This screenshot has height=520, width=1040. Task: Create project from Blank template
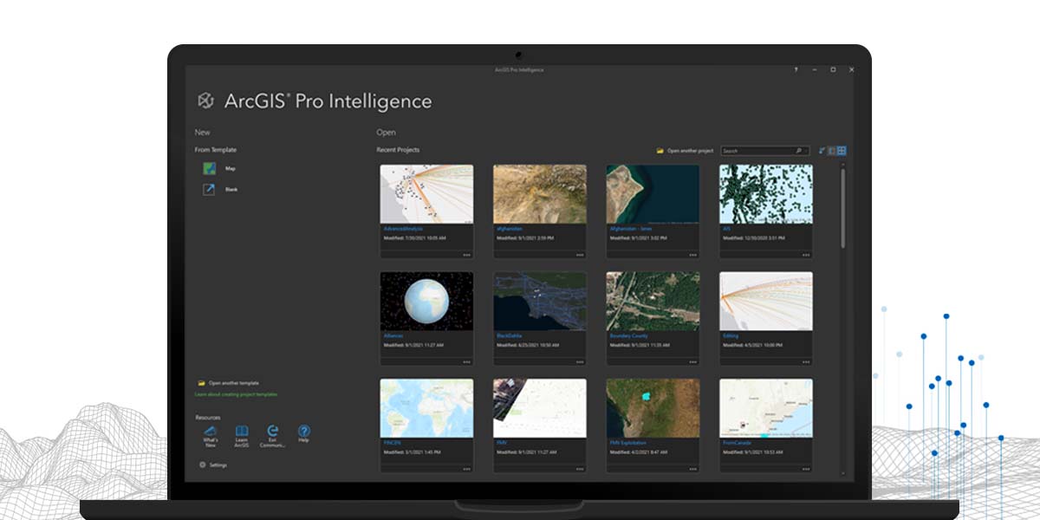(209, 189)
